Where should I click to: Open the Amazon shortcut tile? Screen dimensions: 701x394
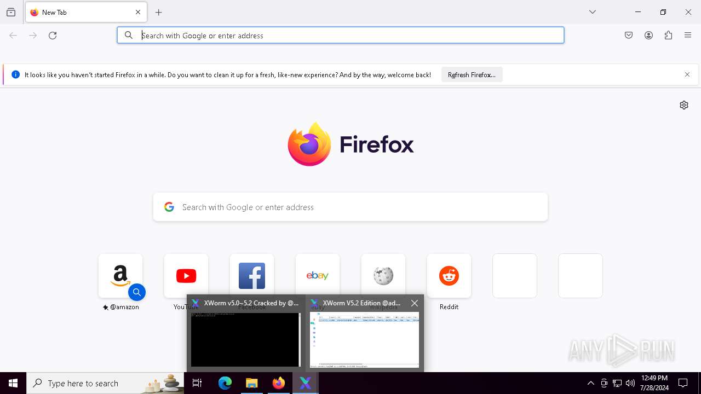pyautogui.click(x=120, y=276)
